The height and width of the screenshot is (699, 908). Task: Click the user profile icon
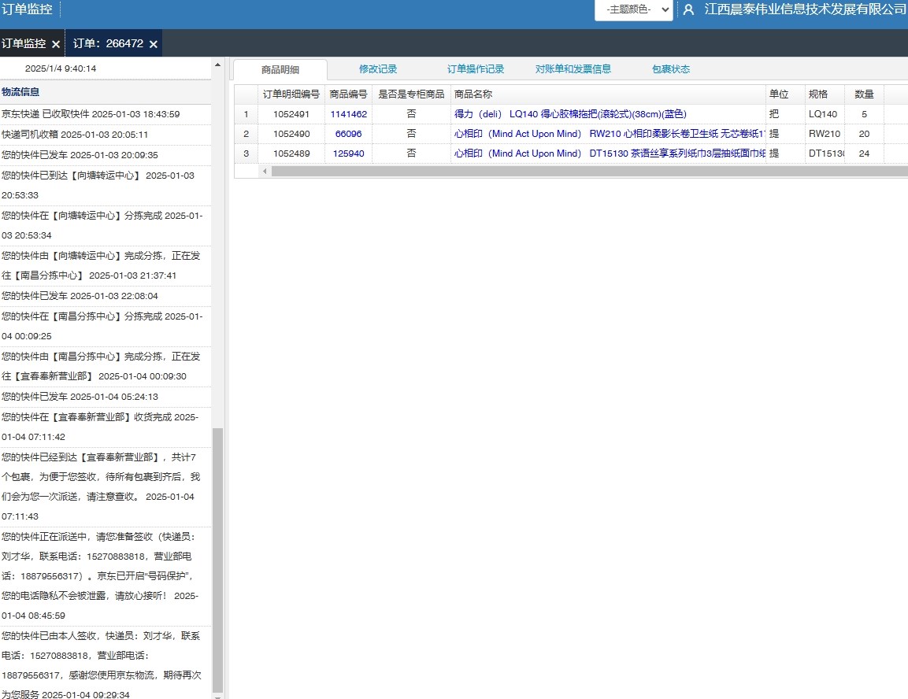click(688, 9)
